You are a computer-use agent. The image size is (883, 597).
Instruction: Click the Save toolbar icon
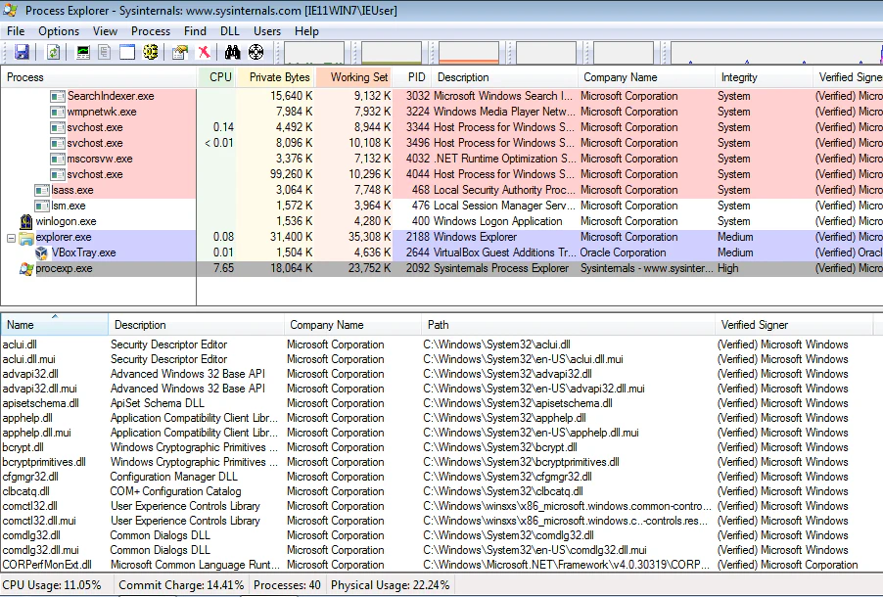(22, 52)
